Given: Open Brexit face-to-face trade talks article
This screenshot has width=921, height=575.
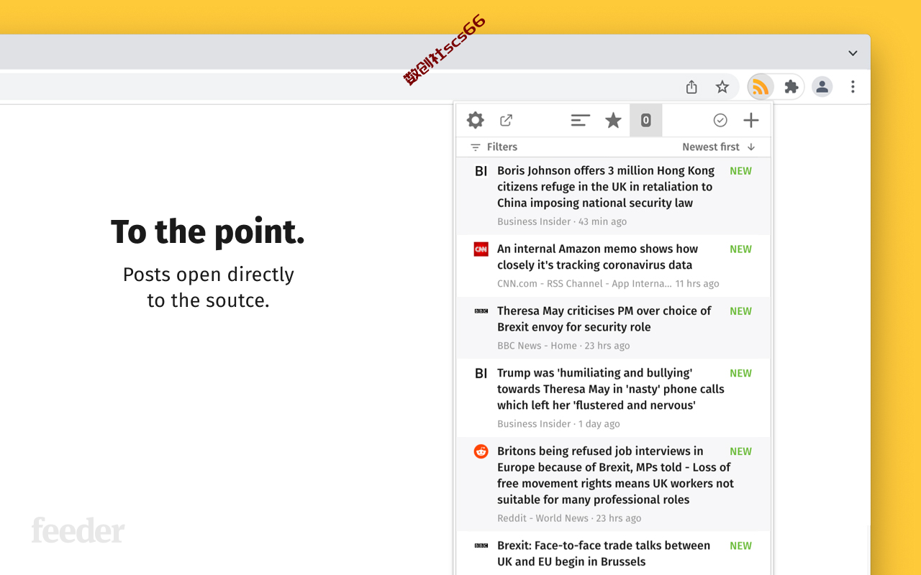Looking at the screenshot, I should (613, 553).
